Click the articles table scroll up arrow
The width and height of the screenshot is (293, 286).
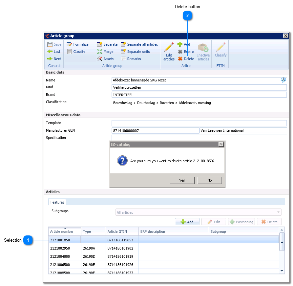(x=282, y=230)
